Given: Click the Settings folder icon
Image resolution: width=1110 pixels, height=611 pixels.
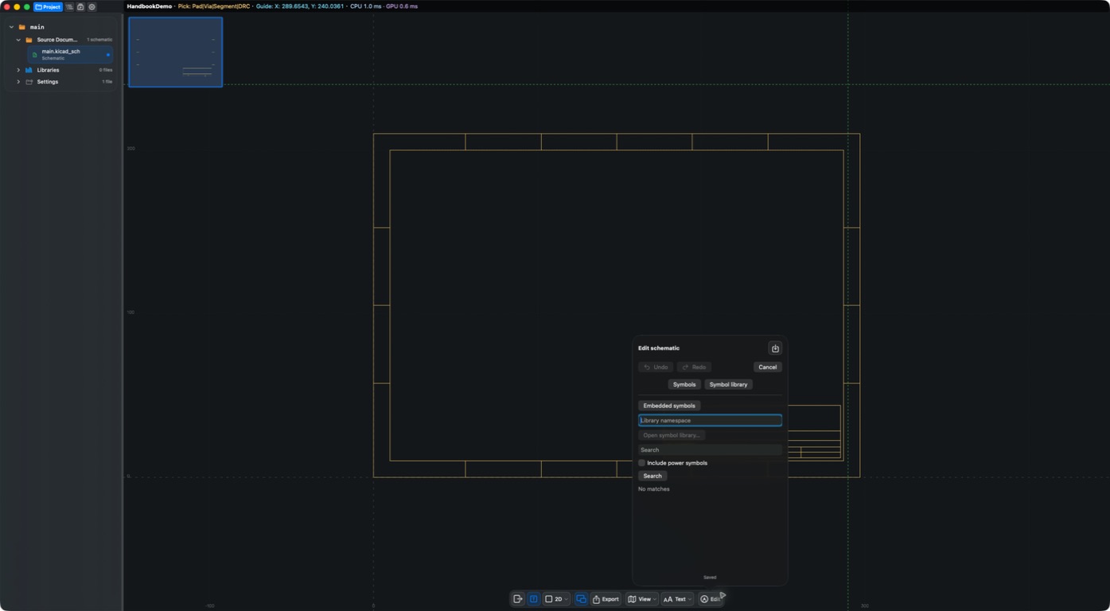Looking at the screenshot, I should [29, 82].
